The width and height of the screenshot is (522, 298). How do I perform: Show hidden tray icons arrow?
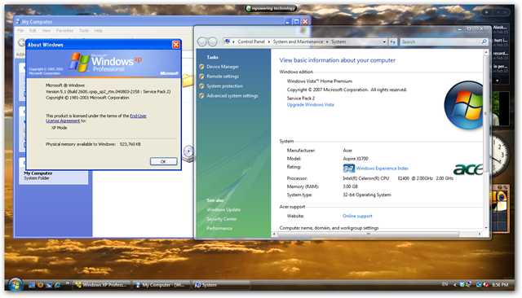[455, 285]
